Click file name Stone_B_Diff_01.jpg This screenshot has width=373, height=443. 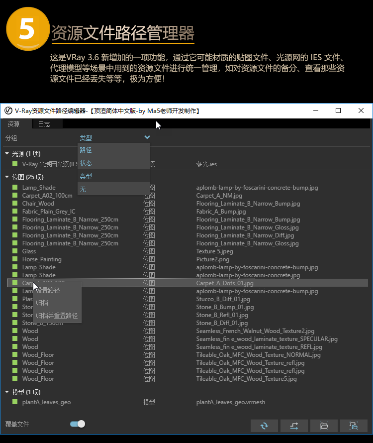222,323
